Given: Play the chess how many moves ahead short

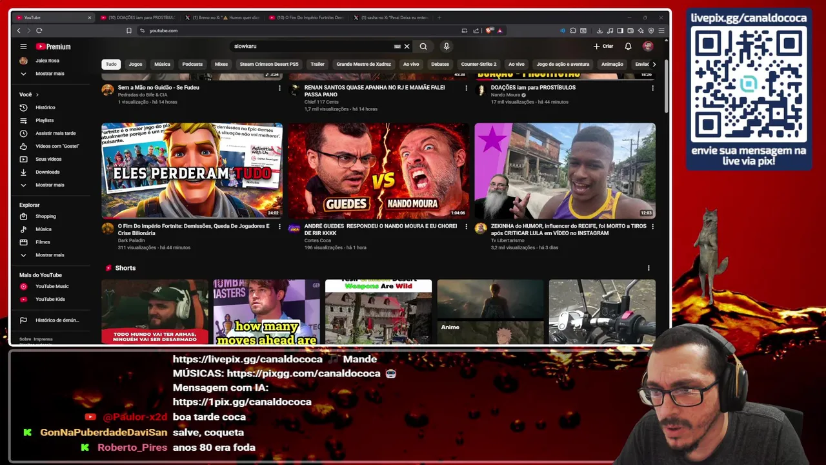Looking at the screenshot, I should [267, 311].
